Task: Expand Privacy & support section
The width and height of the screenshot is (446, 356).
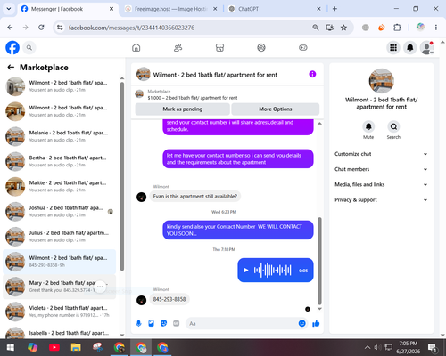Action: (x=381, y=200)
